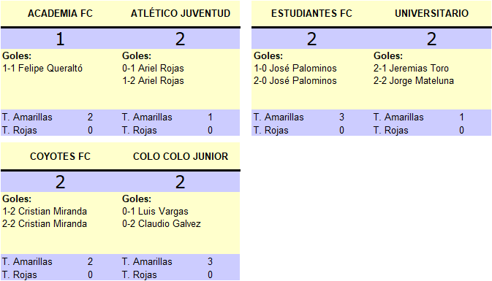Select Universitario's T. Rojas label
492x281 pixels.
coord(391,131)
